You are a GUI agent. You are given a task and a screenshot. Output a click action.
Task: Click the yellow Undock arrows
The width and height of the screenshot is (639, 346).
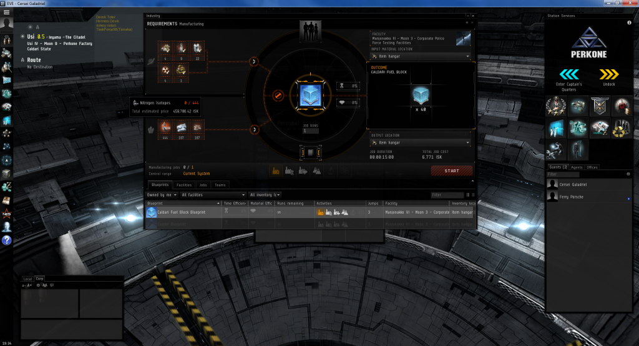tap(609, 74)
